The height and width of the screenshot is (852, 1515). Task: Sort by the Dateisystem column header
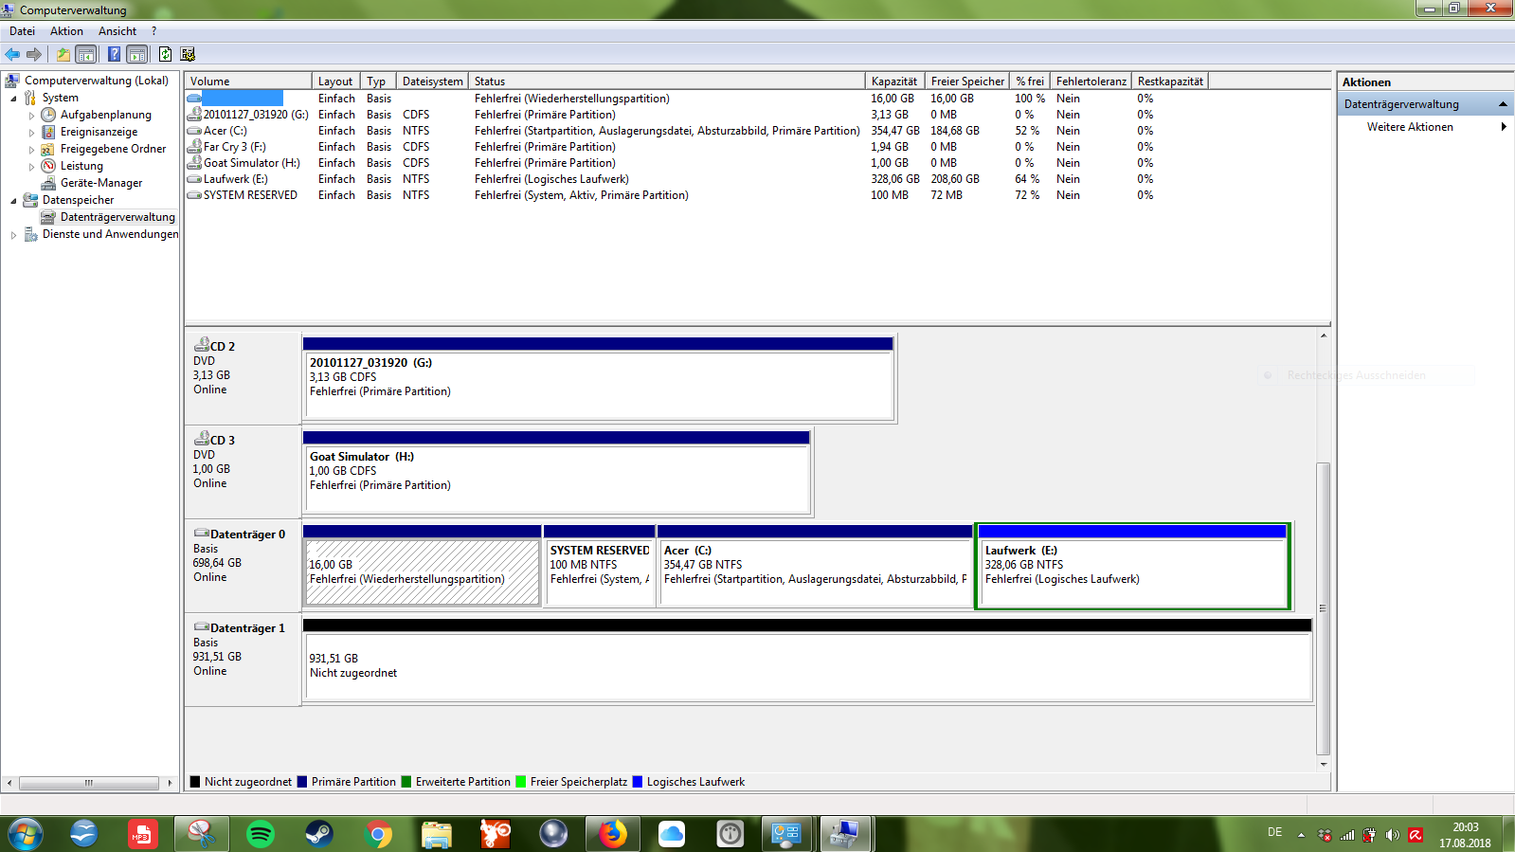[x=432, y=82]
